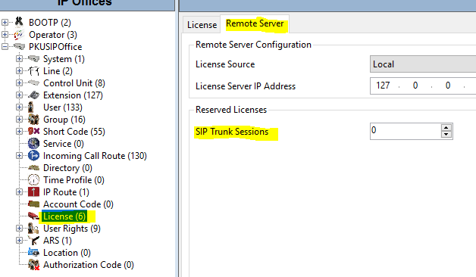Click the Line node icon
Screen dimensions: 476x277
tap(33, 71)
